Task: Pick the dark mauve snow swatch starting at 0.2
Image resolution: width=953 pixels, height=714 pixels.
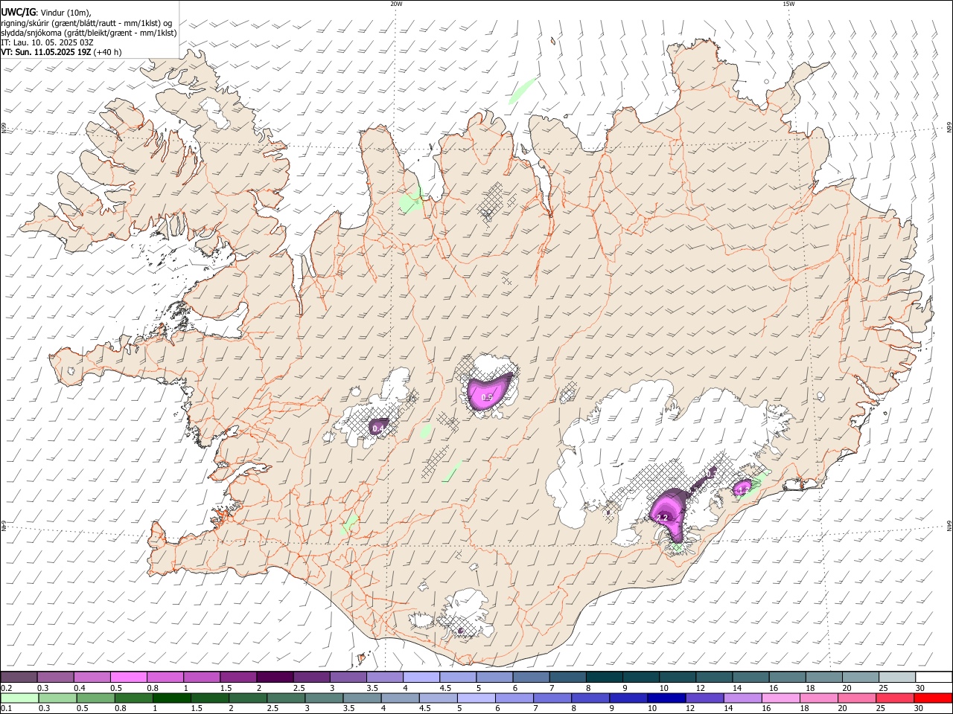Action: tap(19, 677)
